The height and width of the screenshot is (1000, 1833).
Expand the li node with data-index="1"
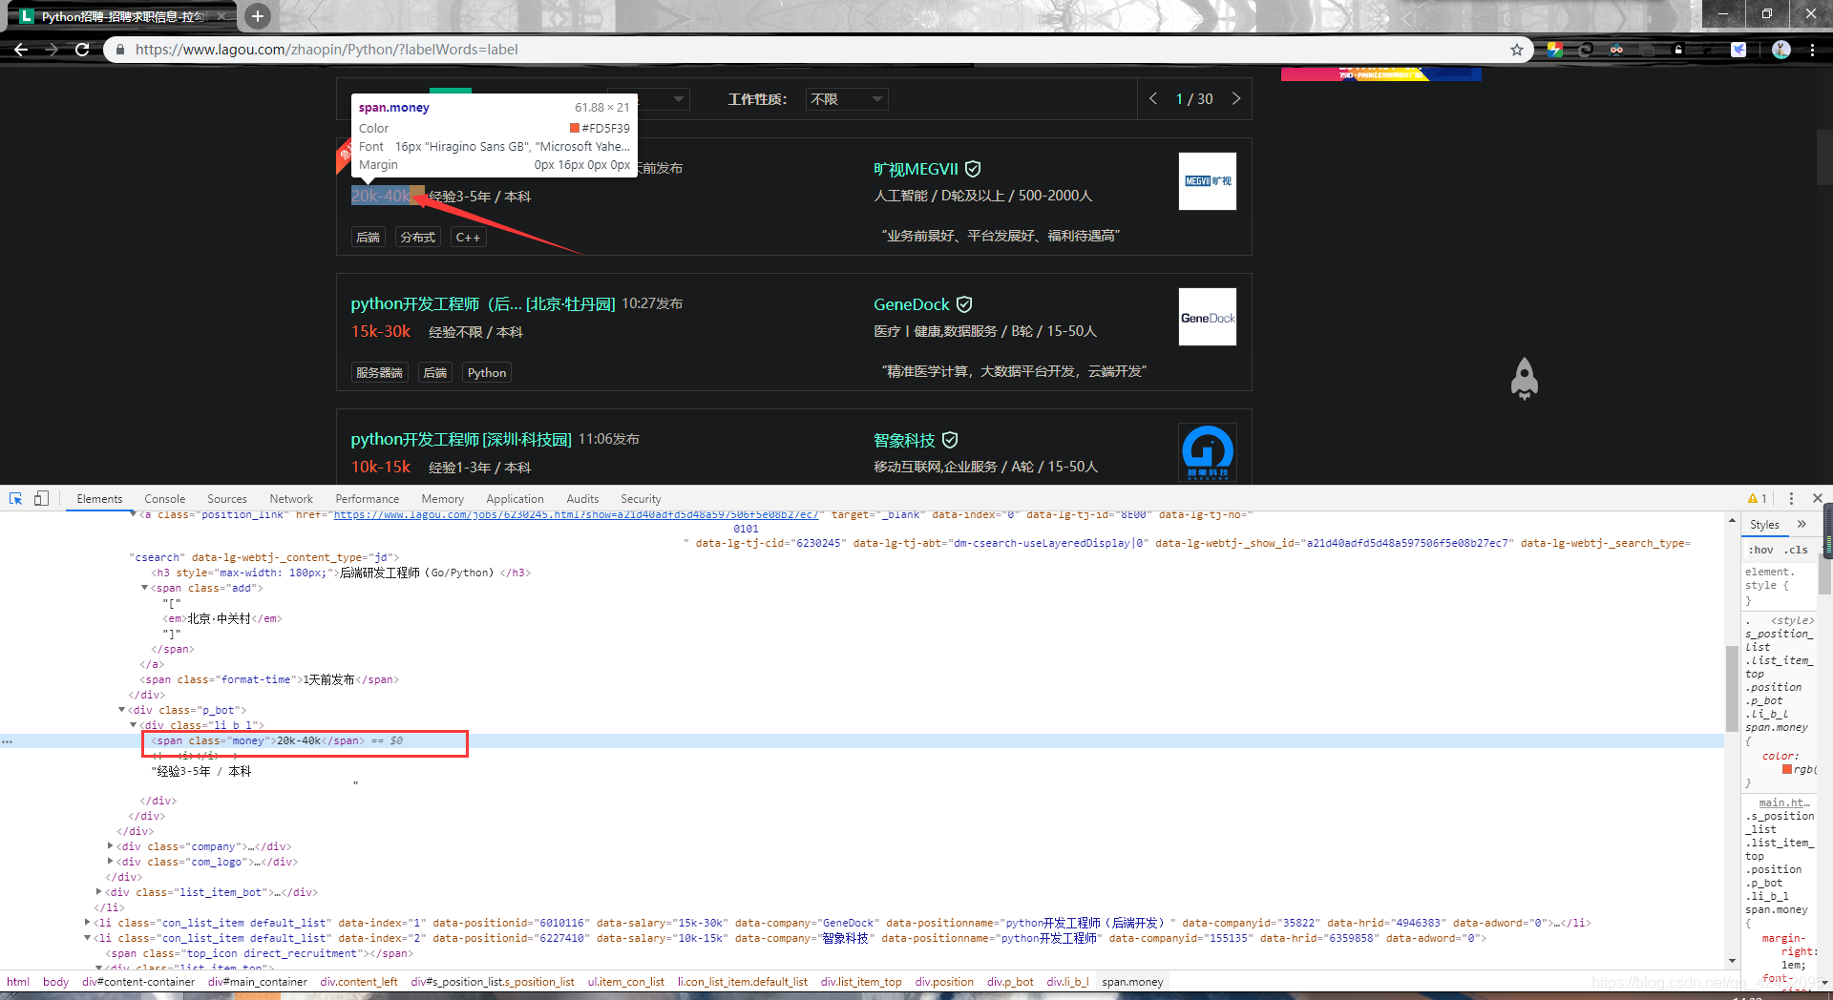tap(88, 923)
